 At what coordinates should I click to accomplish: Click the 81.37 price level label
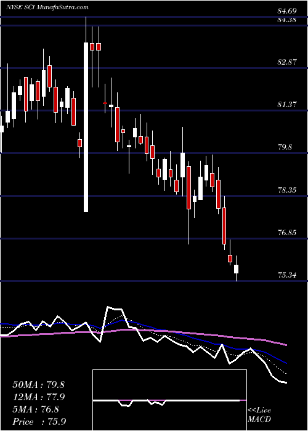pos(287,105)
